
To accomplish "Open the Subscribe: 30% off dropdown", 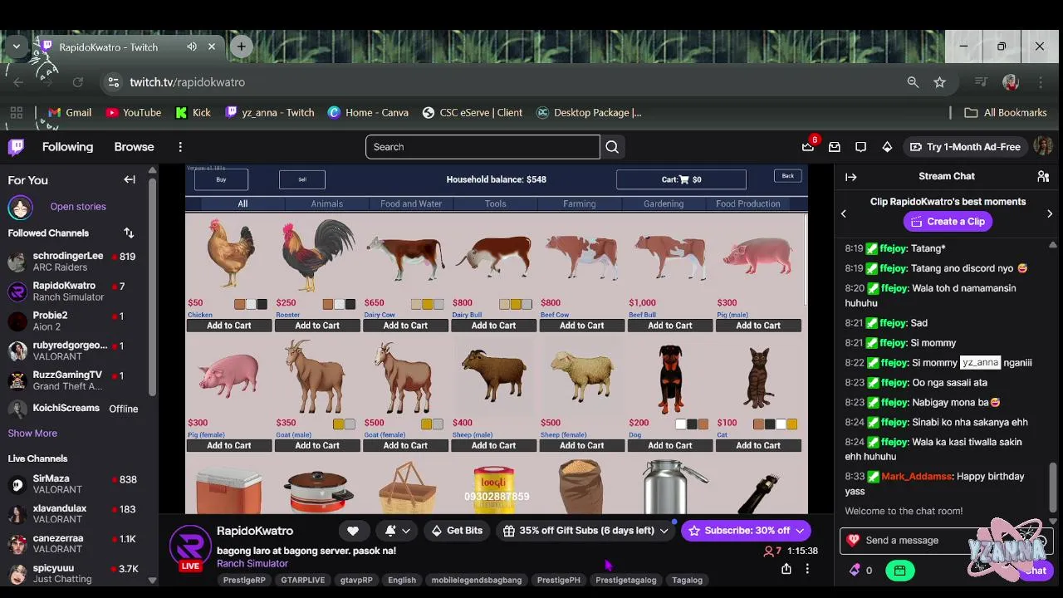I will point(800,531).
